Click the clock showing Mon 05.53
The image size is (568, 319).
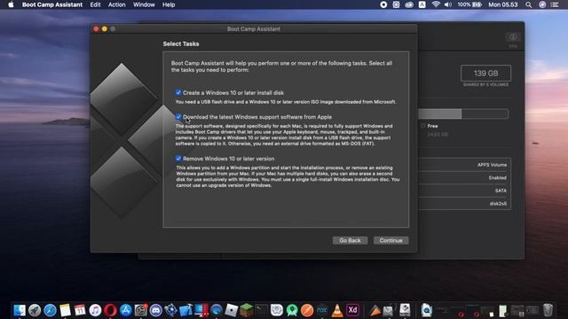(503, 4)
